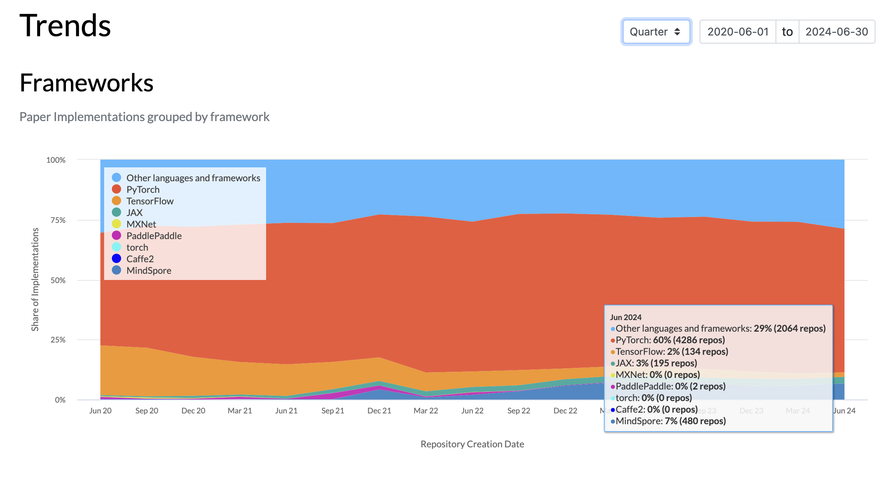Click the Sep 20 x-axis label
Screen dimensions: 887x489
click(147, 411)
